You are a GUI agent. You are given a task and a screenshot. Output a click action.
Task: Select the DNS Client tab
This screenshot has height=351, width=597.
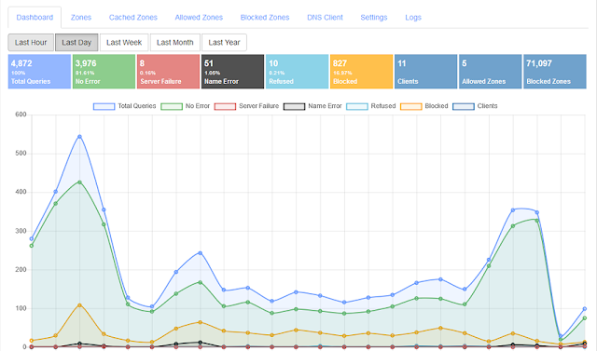pyautogui.click(x=325, y=18)
